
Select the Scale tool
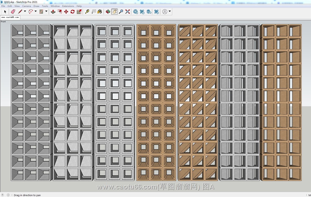pos(79,12)
